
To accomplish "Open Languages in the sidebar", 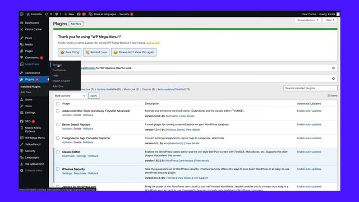I will pos(31,158).
